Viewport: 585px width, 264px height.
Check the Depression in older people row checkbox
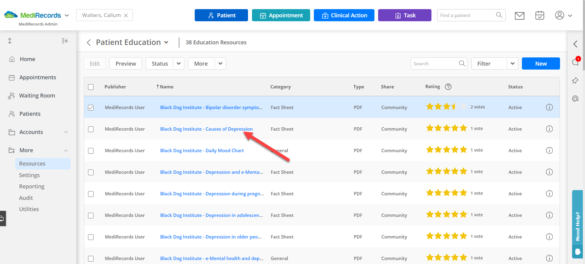click(91, 237)
